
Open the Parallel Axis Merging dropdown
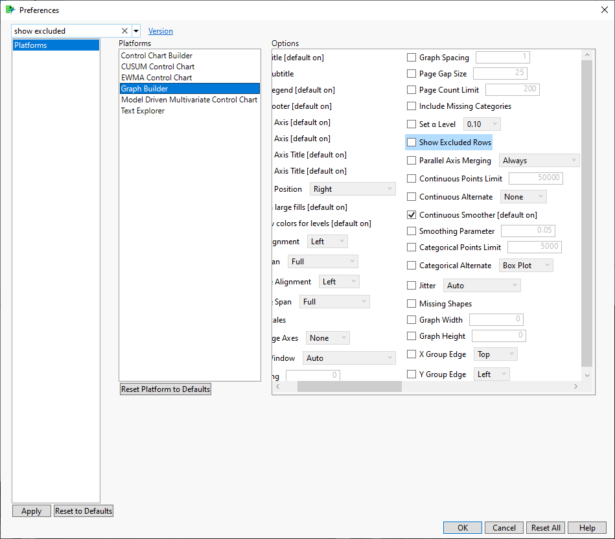[x=539, y=161]
